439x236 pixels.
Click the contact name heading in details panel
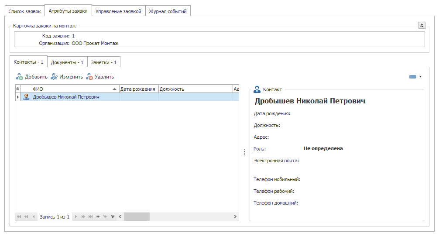pos(310,101)
